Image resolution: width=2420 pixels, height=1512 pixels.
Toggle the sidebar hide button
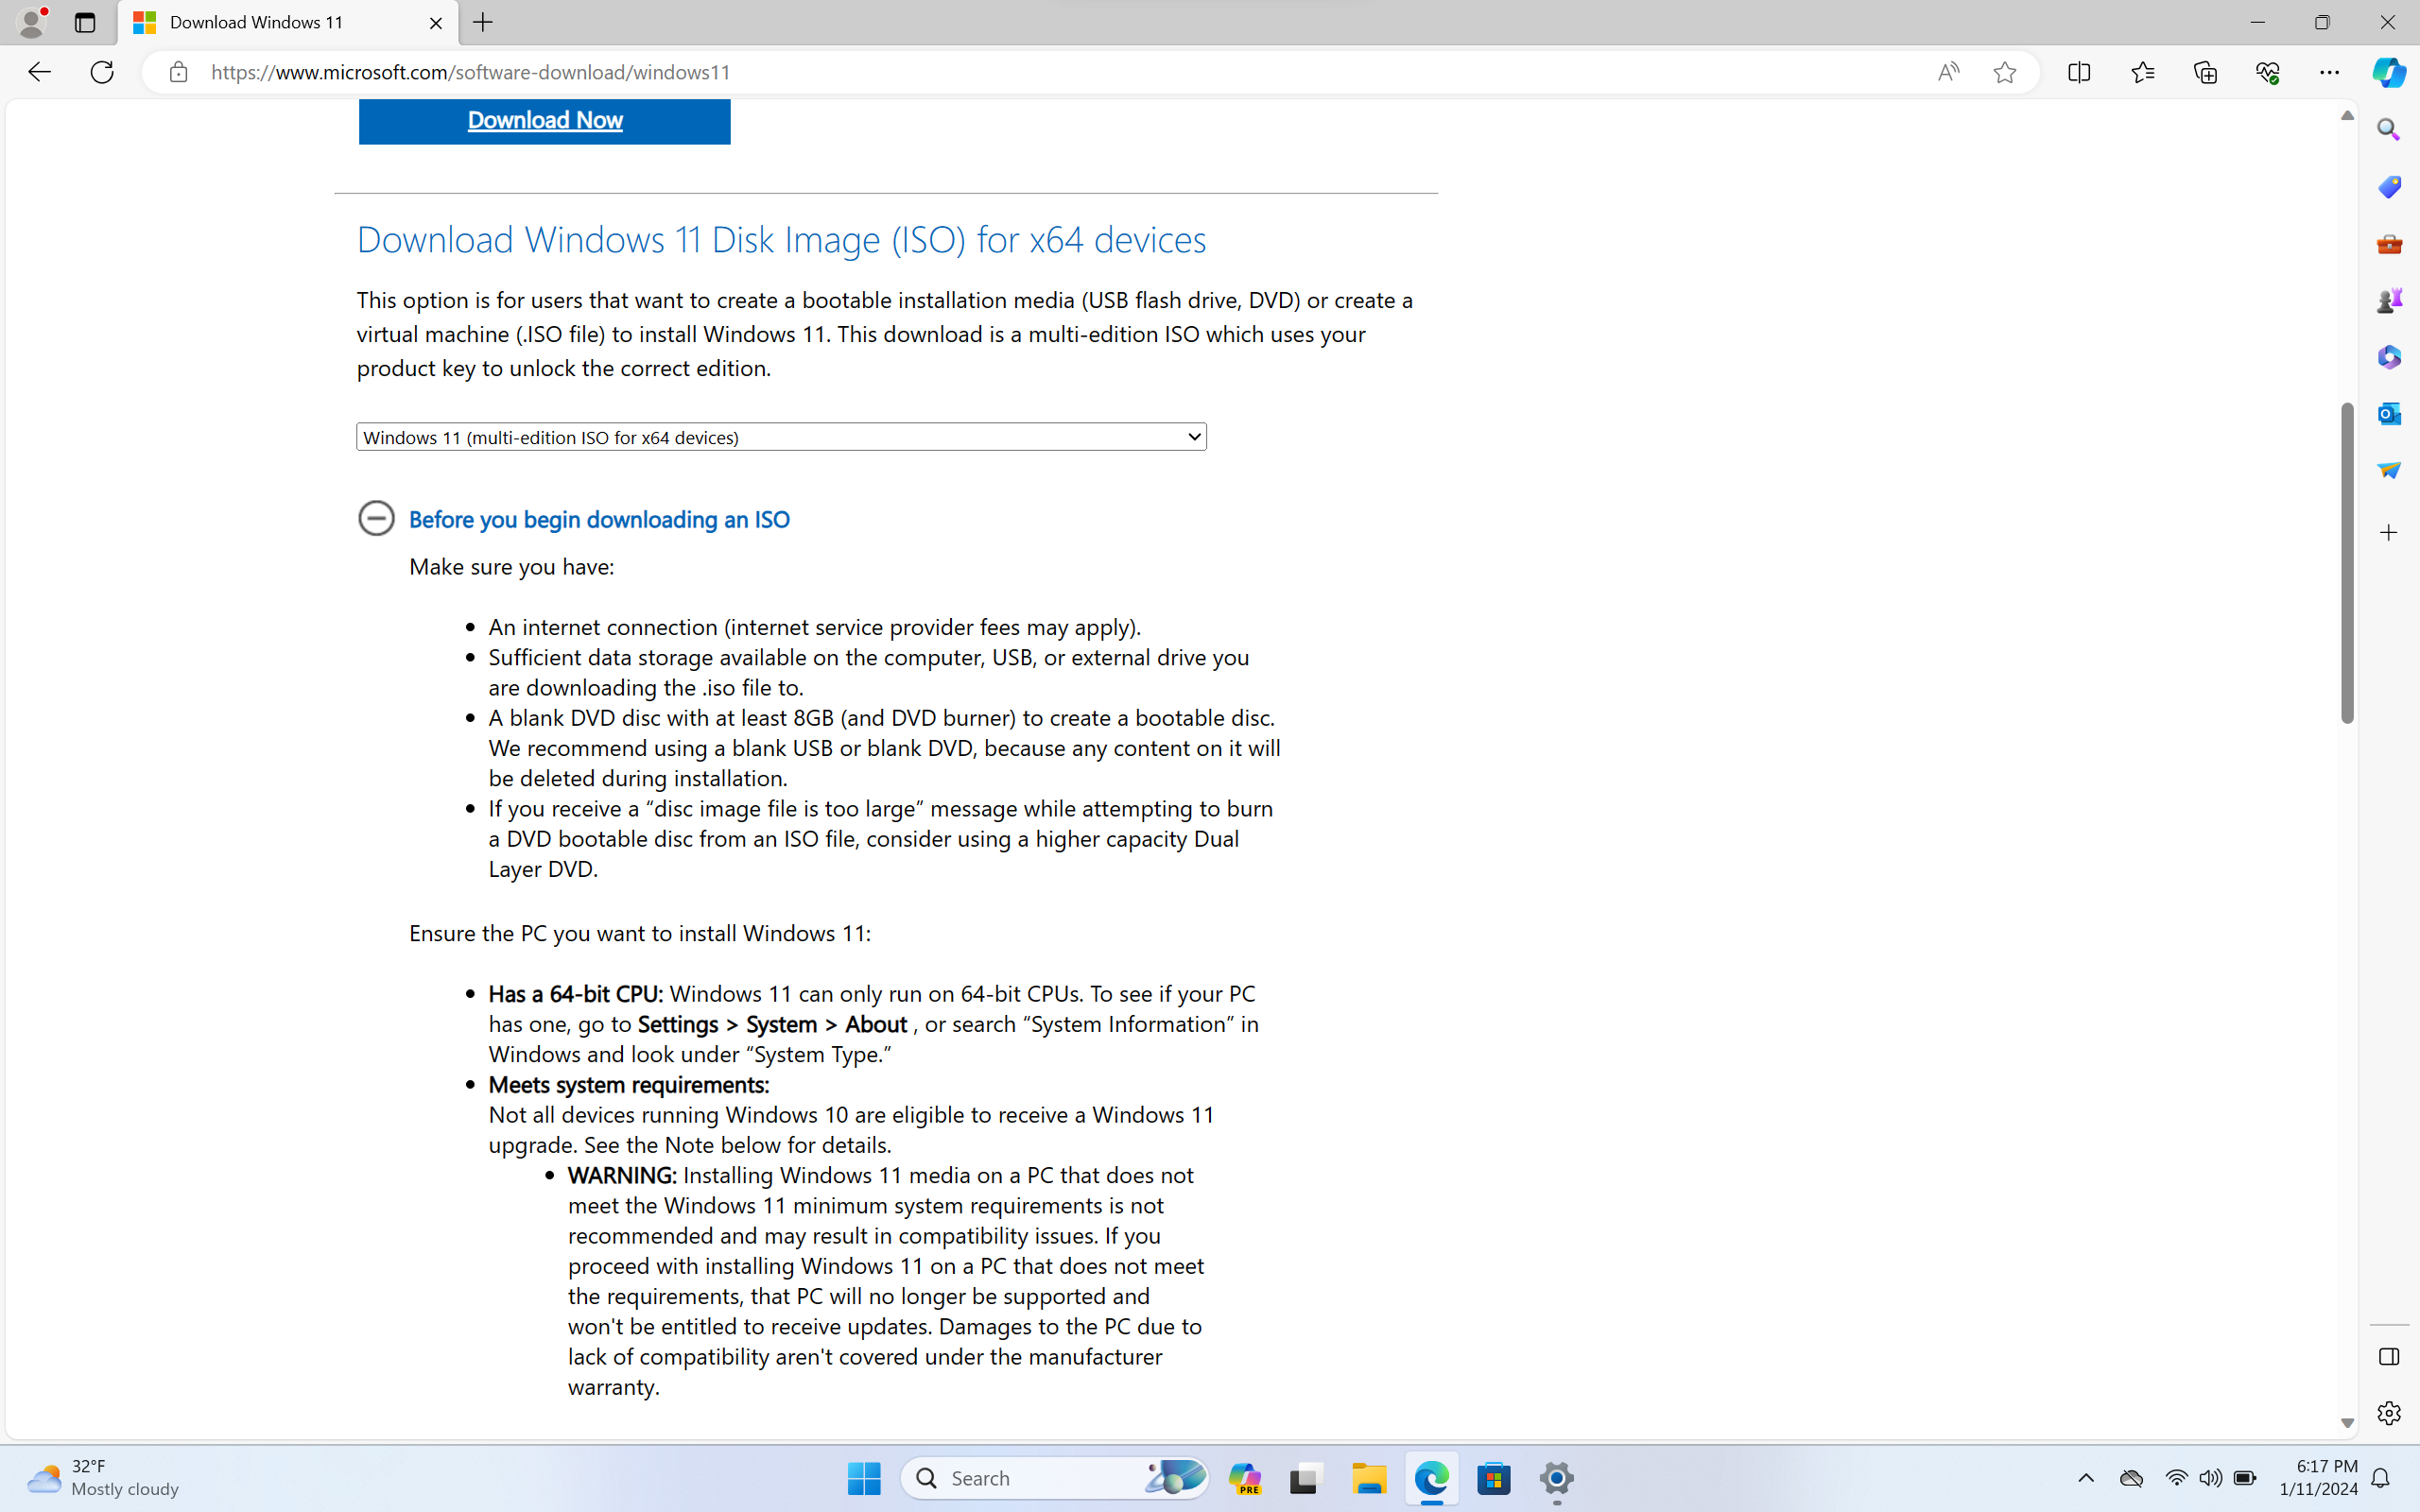[2388, 1357]
